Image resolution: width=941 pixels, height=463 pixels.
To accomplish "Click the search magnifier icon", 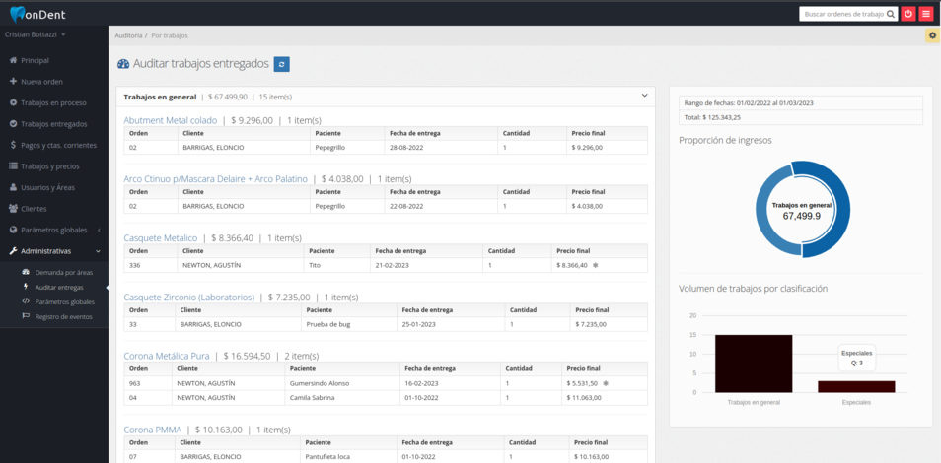I will coord(891,14).
